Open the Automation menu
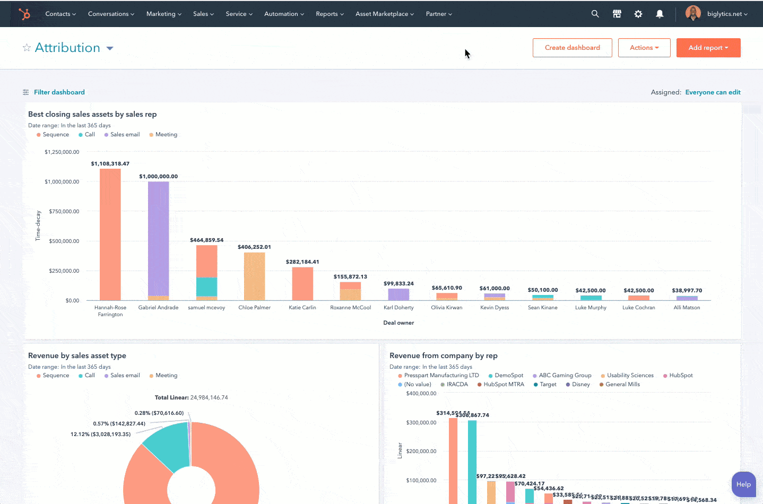This screenshot has width=763, height=504. pyautogui.click(x=284, y=14)
